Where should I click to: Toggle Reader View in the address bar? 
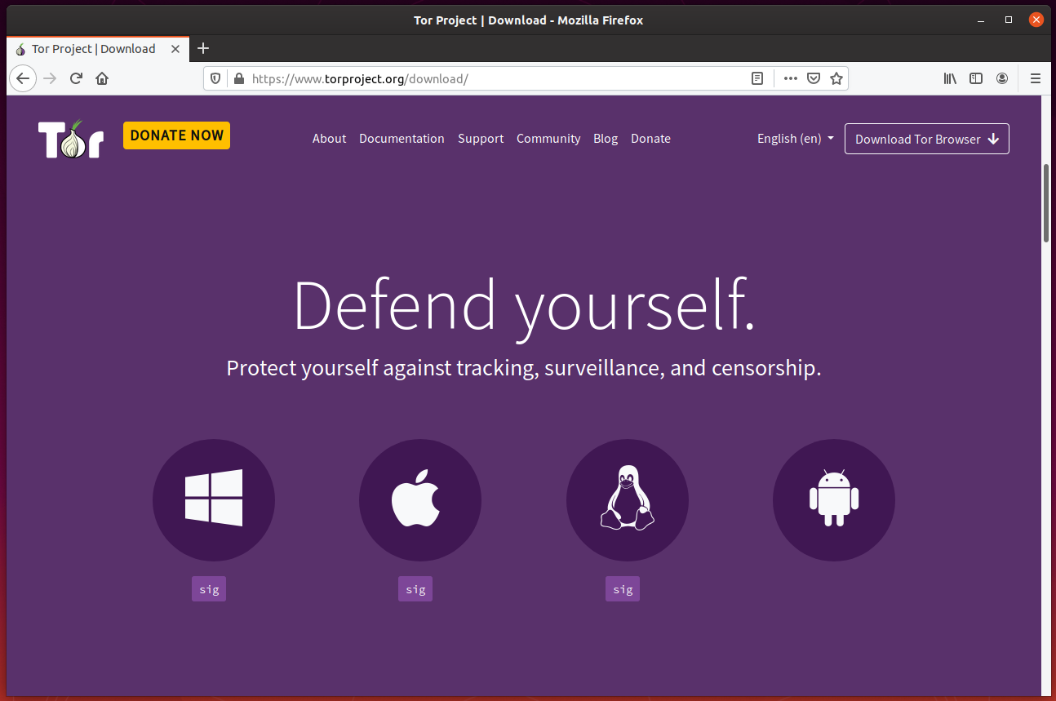[757, 78]
